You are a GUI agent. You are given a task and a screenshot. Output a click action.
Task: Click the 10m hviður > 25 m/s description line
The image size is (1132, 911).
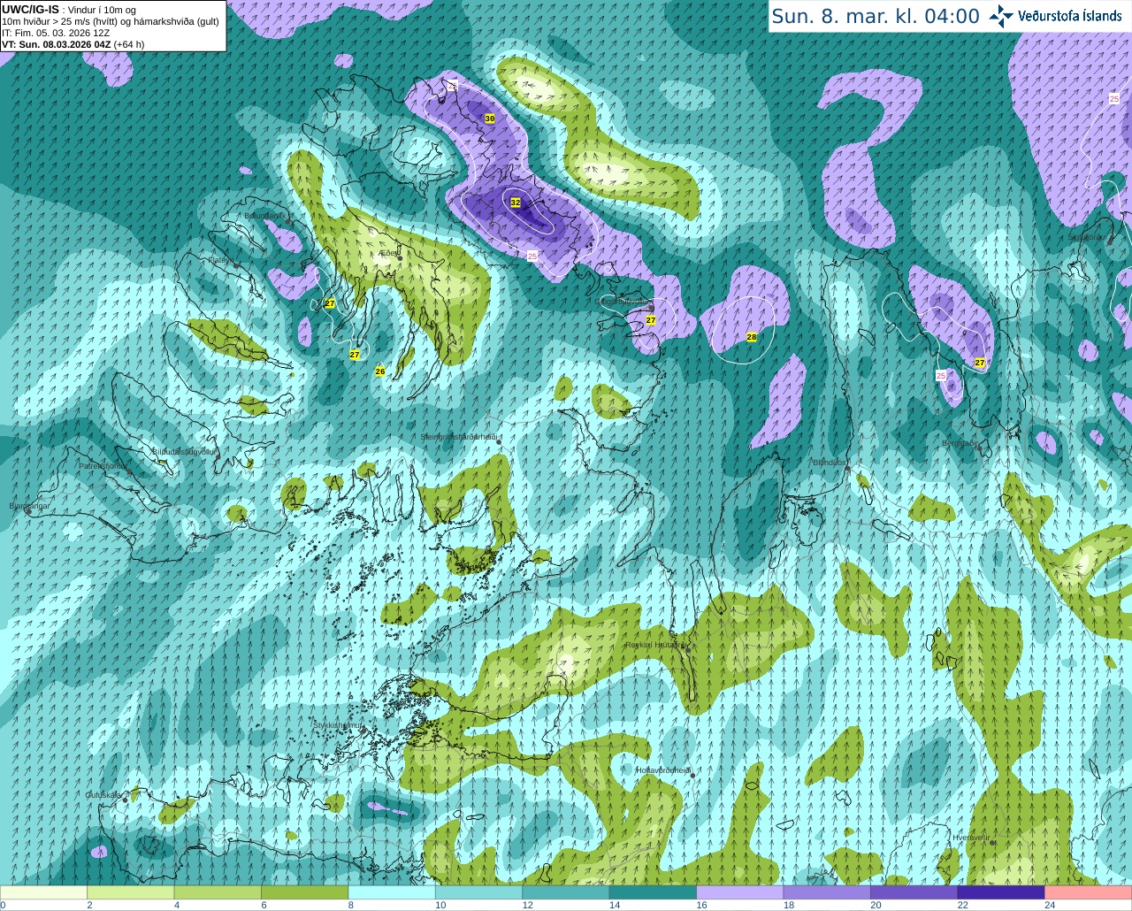tap(111, 21)
